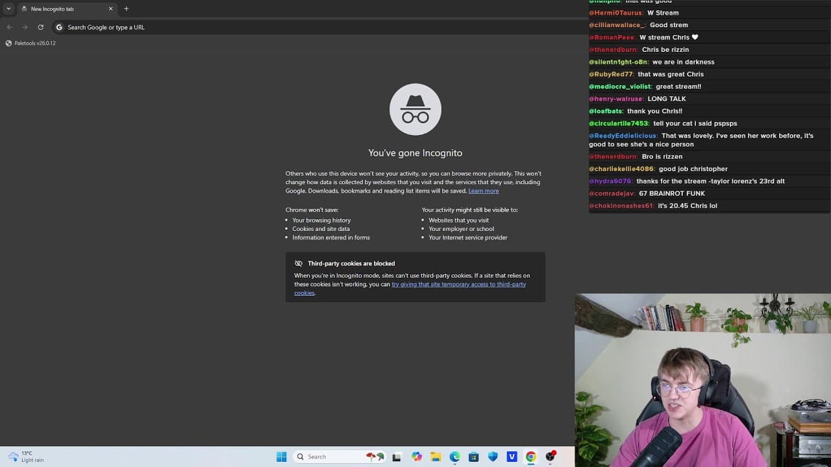Click the chat message 'Bro is rizzen'
Image resolution: width=831 pixels, height=467 pixels.
tap(662, 157)
